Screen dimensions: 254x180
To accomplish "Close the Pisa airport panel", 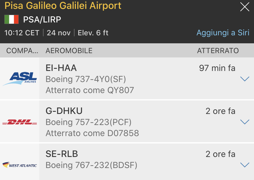I will (244, 7).
